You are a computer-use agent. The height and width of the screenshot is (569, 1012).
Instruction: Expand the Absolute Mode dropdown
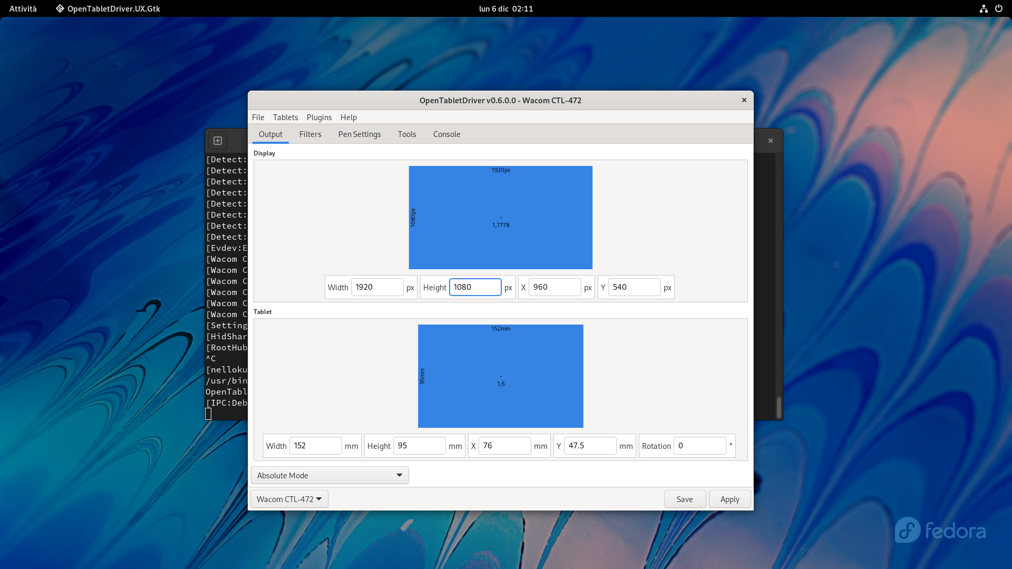pos(330,475)
